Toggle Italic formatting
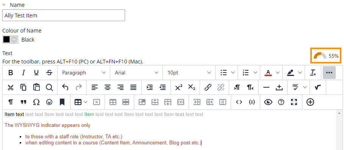This screenshot has height=150, width=344. point(23,73)
